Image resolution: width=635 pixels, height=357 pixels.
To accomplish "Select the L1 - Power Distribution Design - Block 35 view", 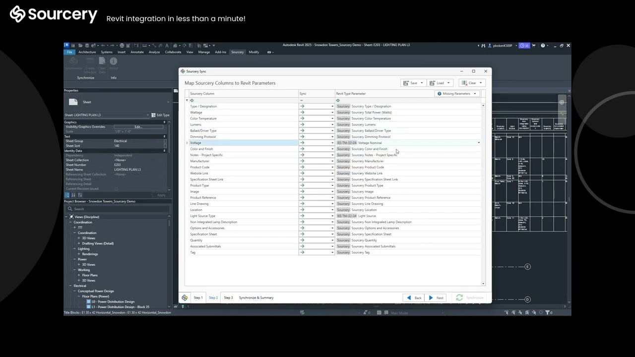I will (121, 307).
